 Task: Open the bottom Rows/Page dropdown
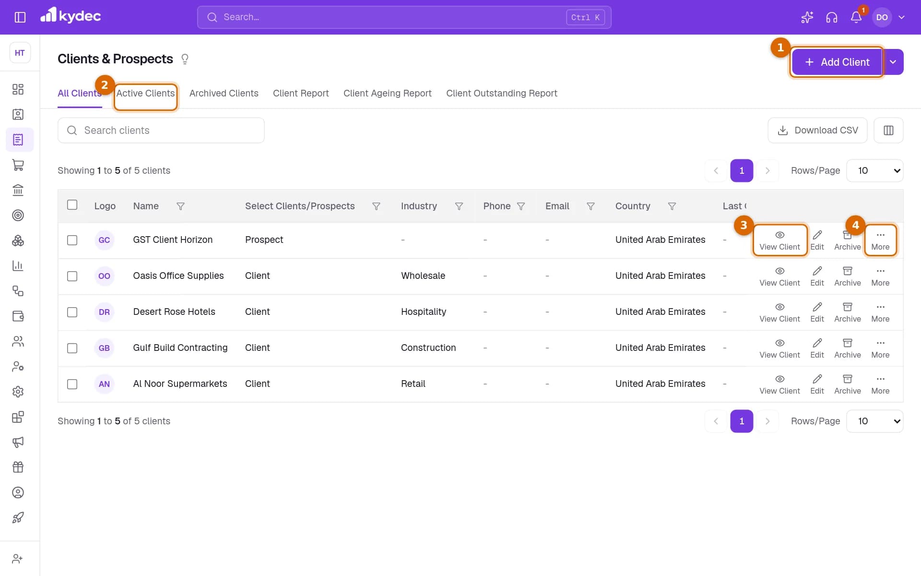coord(874,421)
